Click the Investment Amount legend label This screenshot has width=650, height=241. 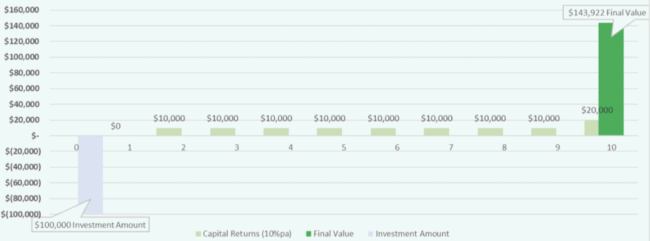coord(413,234)
